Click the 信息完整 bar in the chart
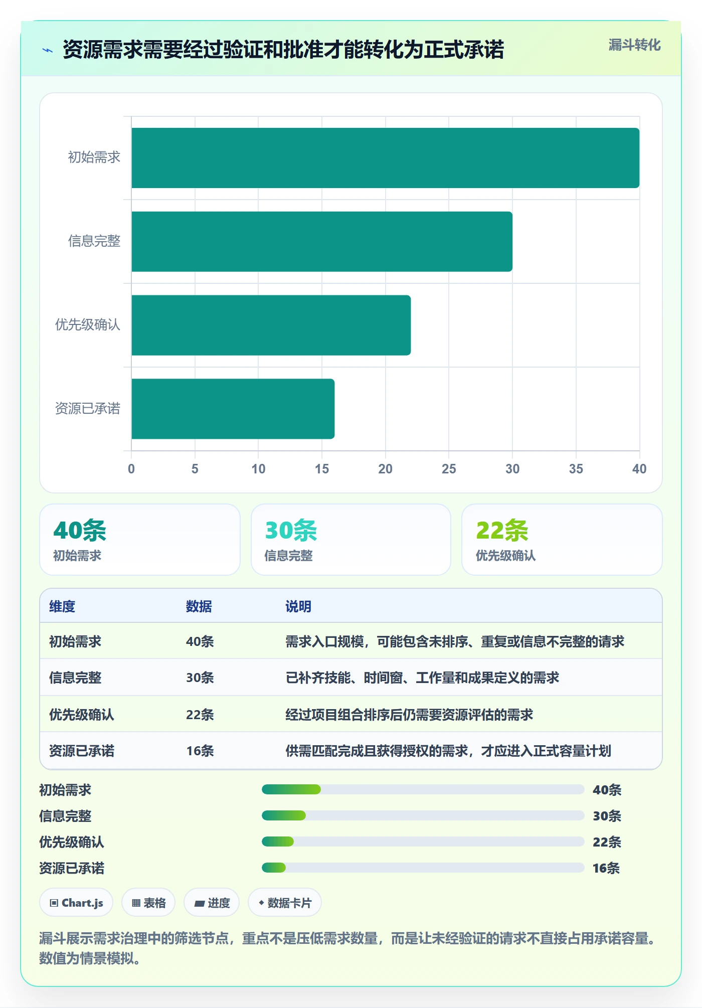This screenshot has height=1008, width=702. pos(322,242)
